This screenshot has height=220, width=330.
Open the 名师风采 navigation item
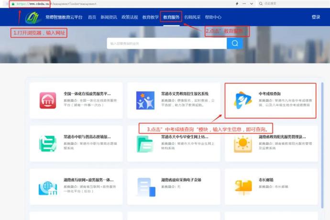[192, 17]
